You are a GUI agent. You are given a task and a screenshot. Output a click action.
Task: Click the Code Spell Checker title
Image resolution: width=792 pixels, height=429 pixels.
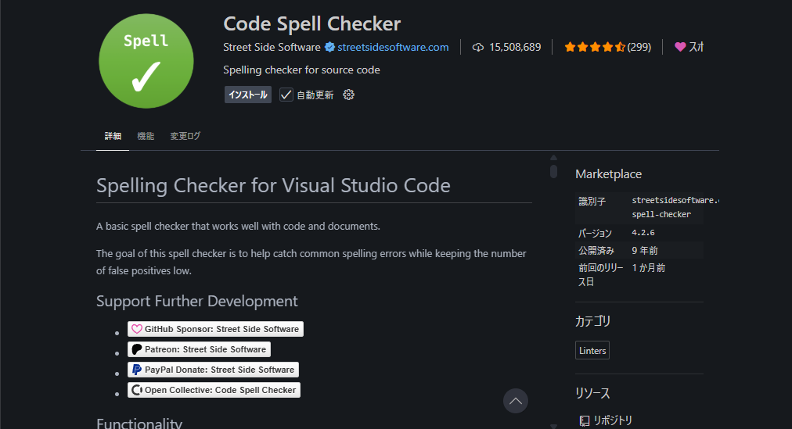312,23
